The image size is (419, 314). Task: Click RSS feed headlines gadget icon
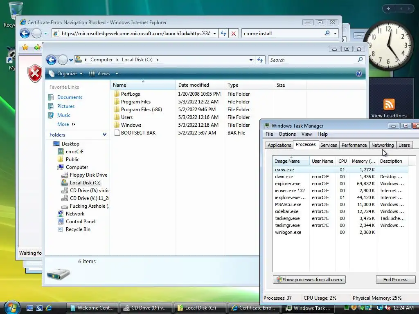point(389,104)
